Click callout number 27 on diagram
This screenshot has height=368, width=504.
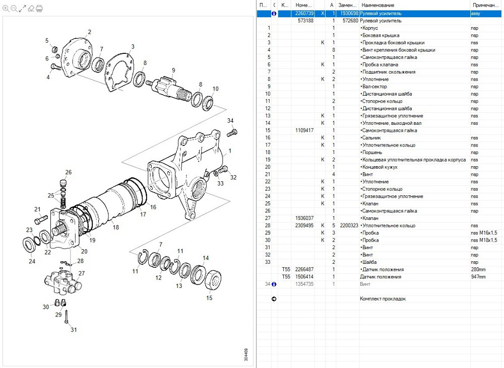[81, 273]
